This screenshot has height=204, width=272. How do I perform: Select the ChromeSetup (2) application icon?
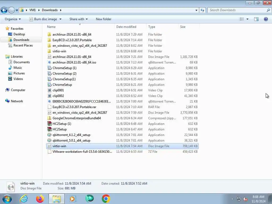click(x=49, y=73)
